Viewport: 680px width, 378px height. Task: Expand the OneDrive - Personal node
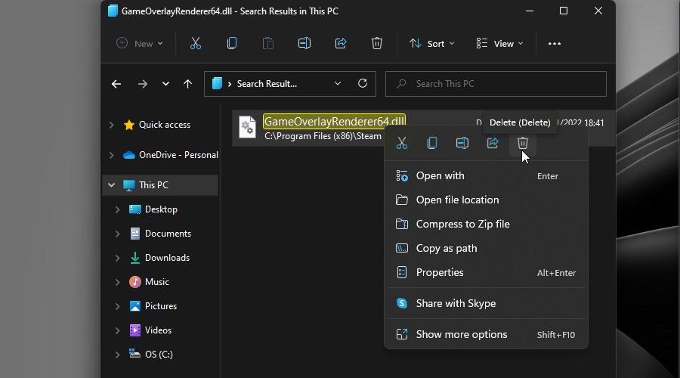(112, 155)
